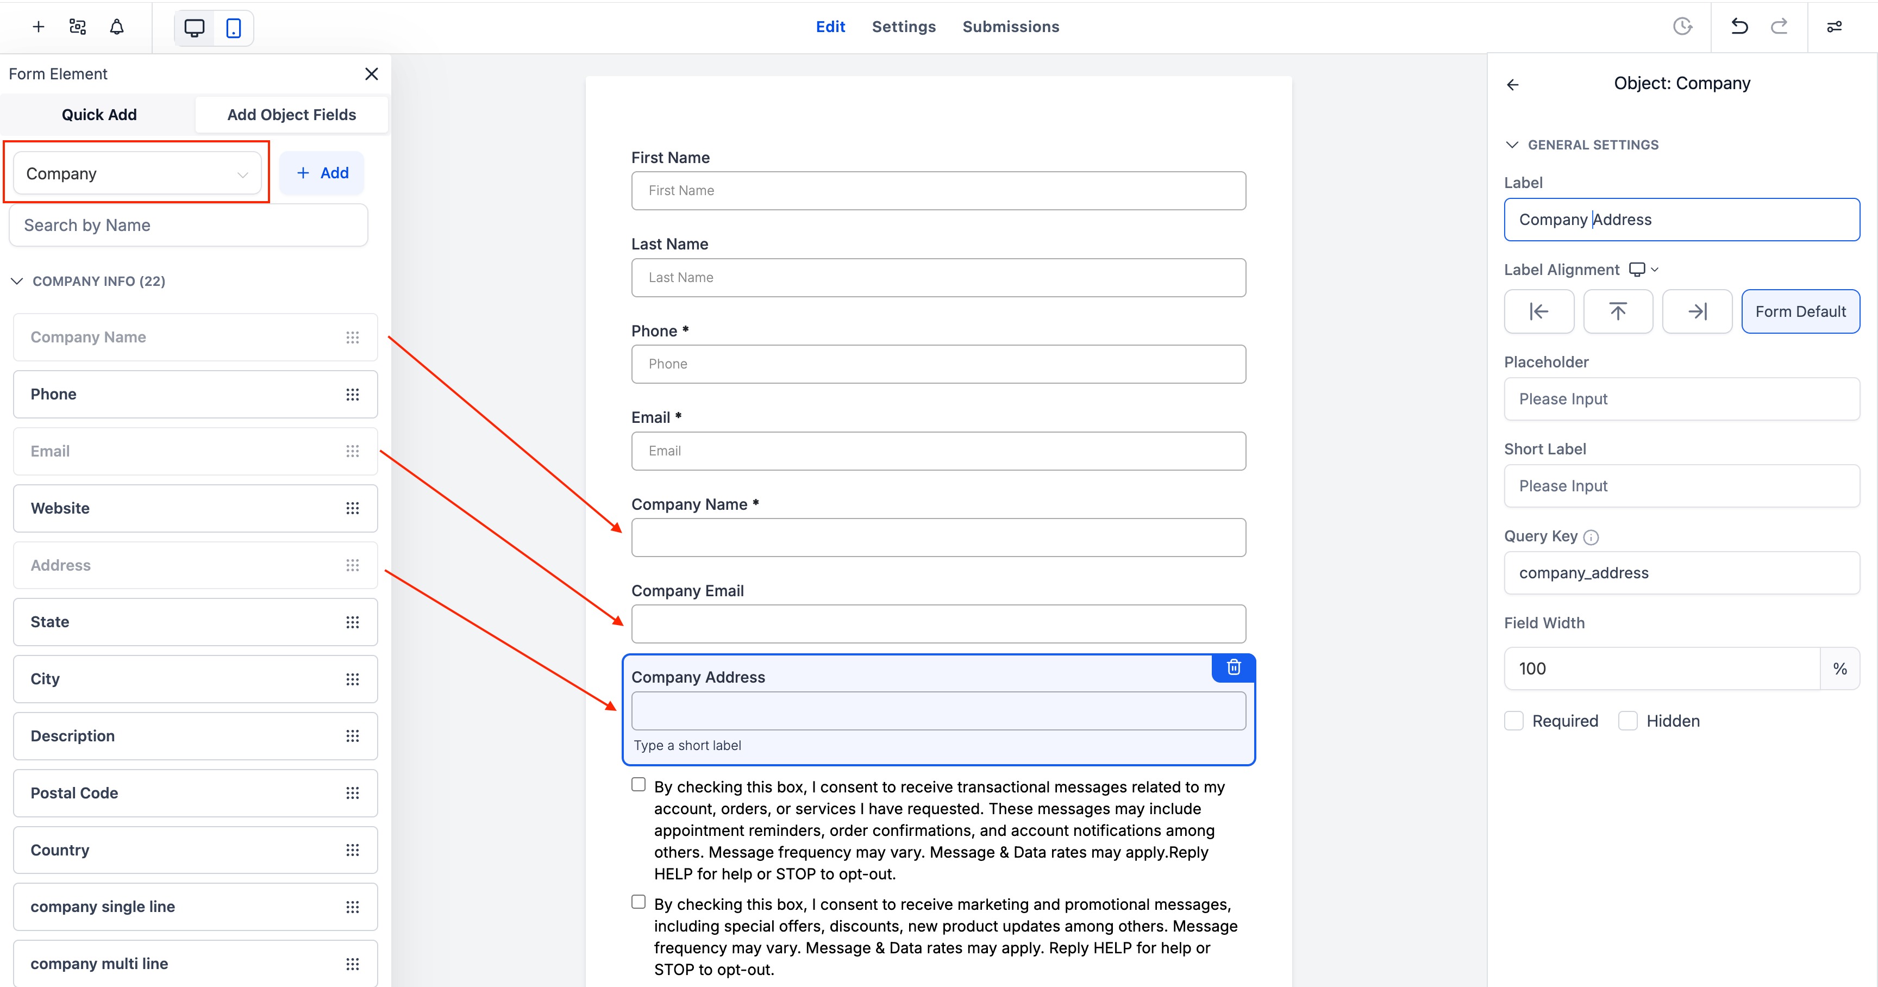Collapse the COMPANY INFO (22) section

click(x=17, y=282)
